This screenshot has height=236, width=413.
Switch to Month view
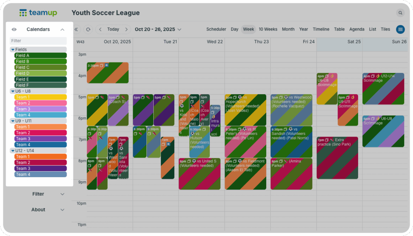tap(288, 29)
